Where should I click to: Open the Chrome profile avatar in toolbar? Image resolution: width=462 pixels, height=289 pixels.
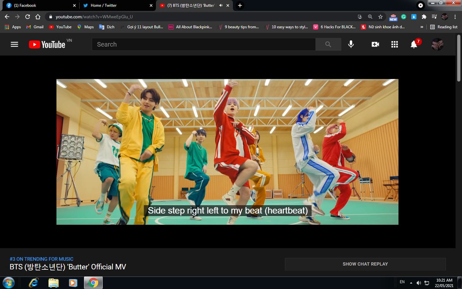pos(445,17)
